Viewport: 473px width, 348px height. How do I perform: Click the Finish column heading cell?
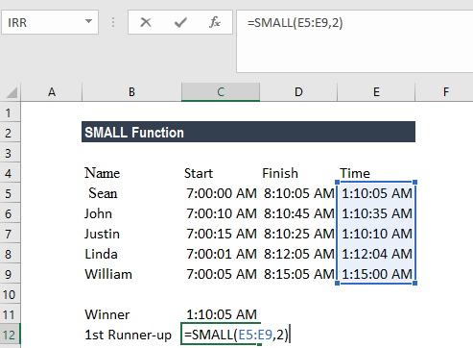tap(298, 173)
